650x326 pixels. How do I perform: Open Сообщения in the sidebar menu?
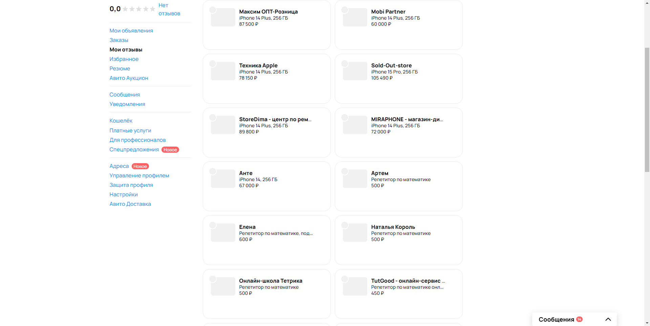point(125,95)
